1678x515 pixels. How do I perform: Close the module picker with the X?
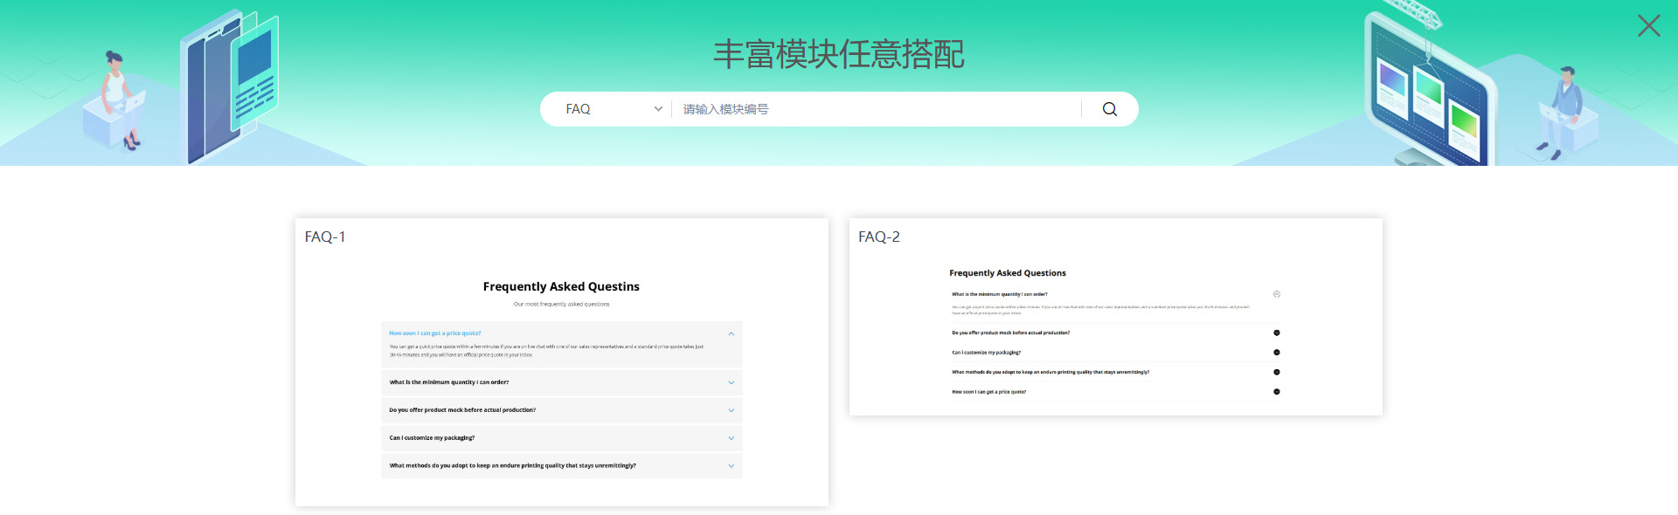(x=1648, y=26)
